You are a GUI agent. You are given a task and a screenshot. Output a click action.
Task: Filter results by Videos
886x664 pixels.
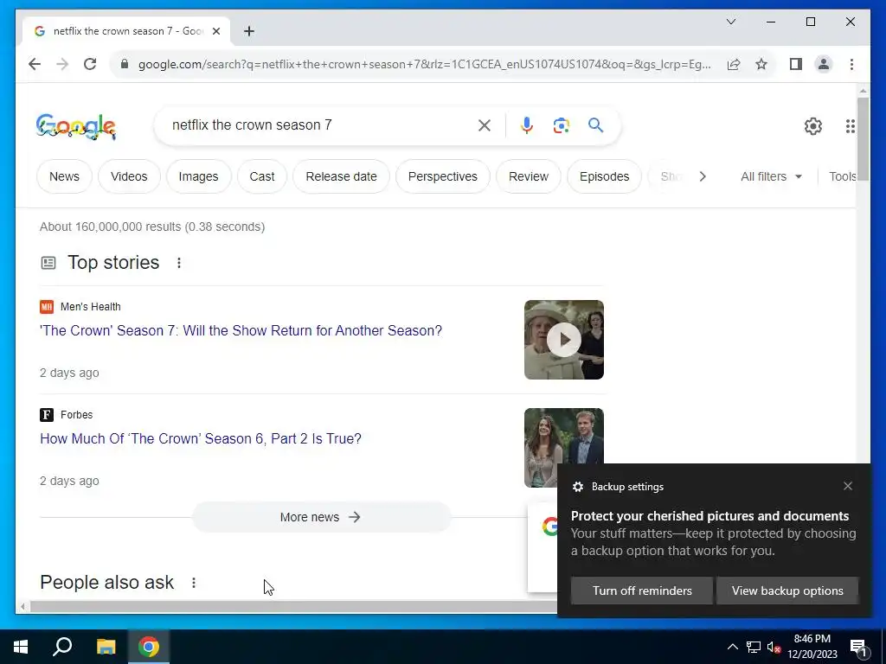tap(129, 176)
